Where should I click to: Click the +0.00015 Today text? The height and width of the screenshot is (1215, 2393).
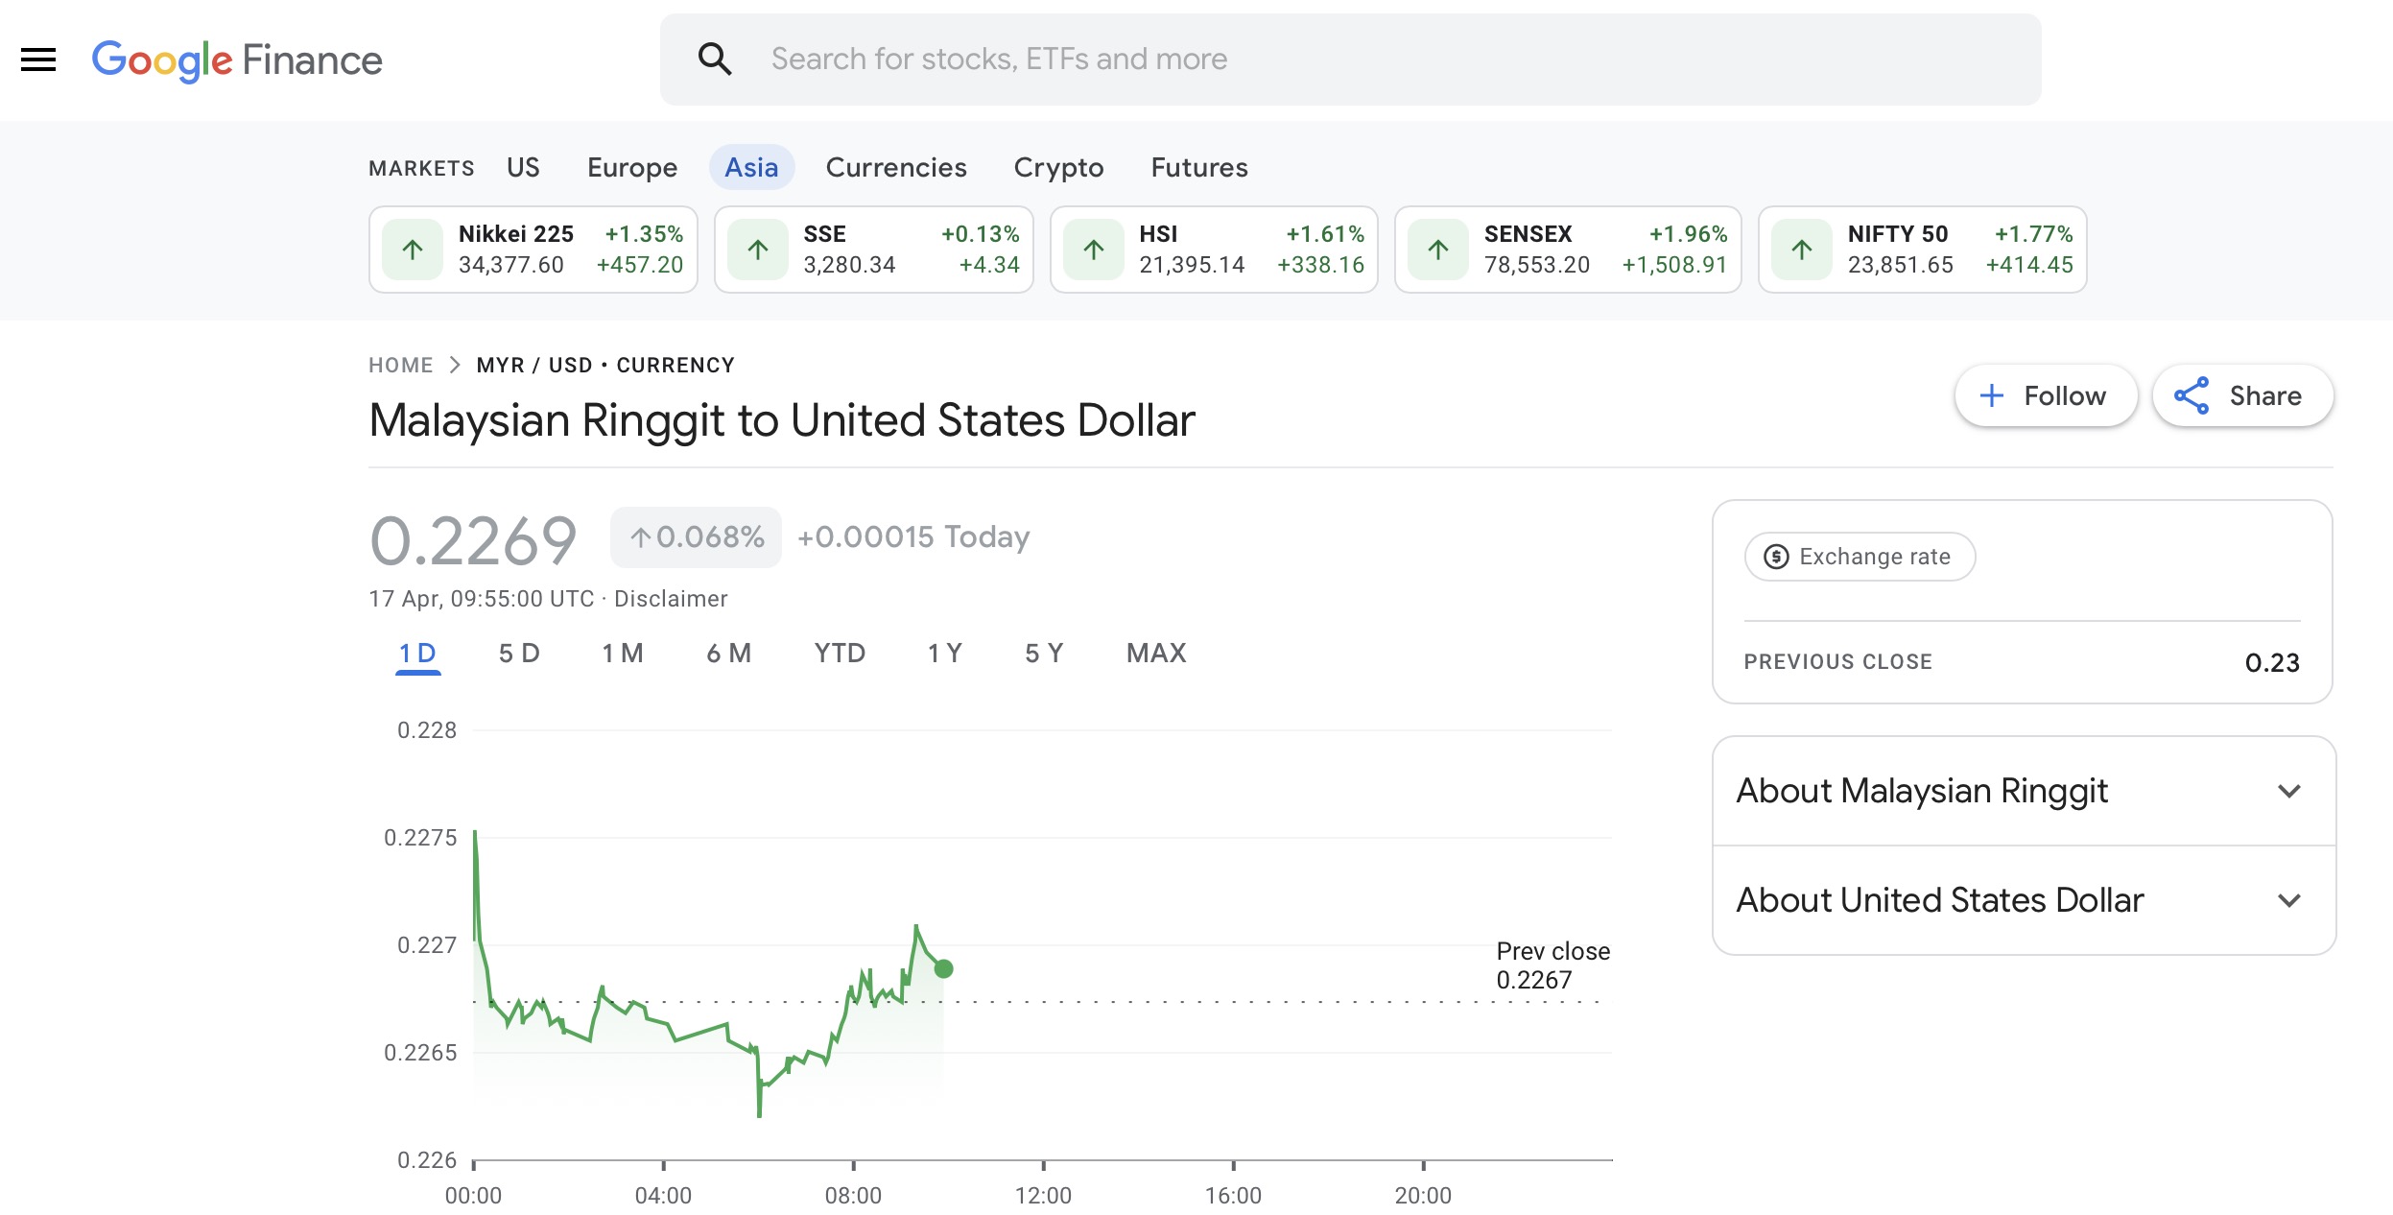913,537
